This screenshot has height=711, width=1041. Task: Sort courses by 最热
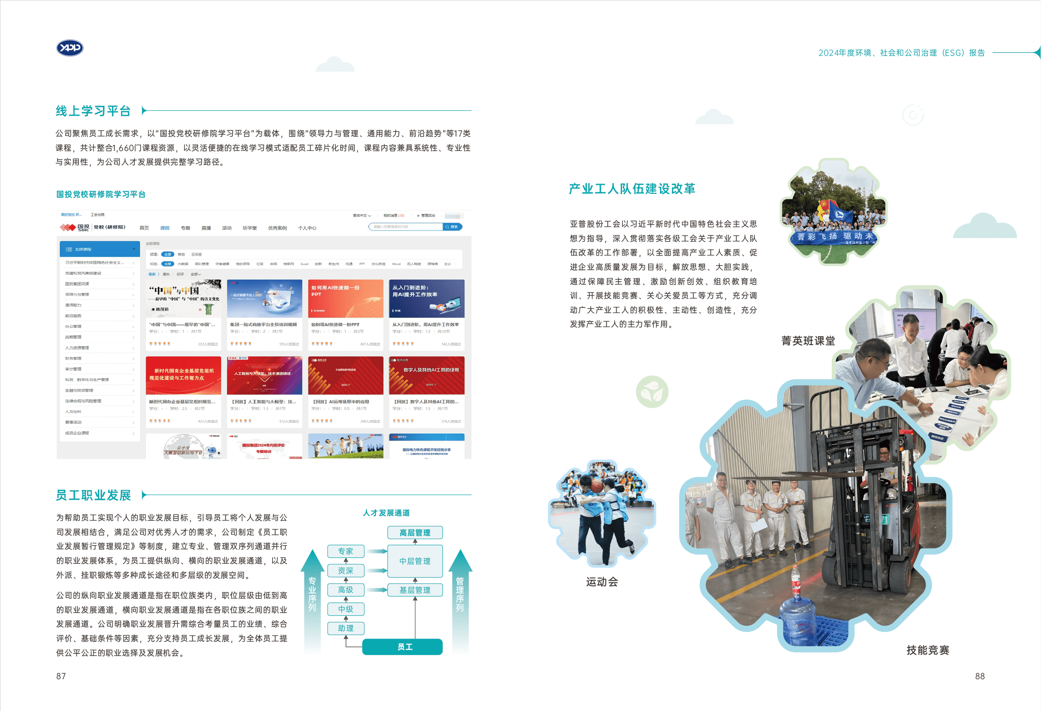(166, 274)
